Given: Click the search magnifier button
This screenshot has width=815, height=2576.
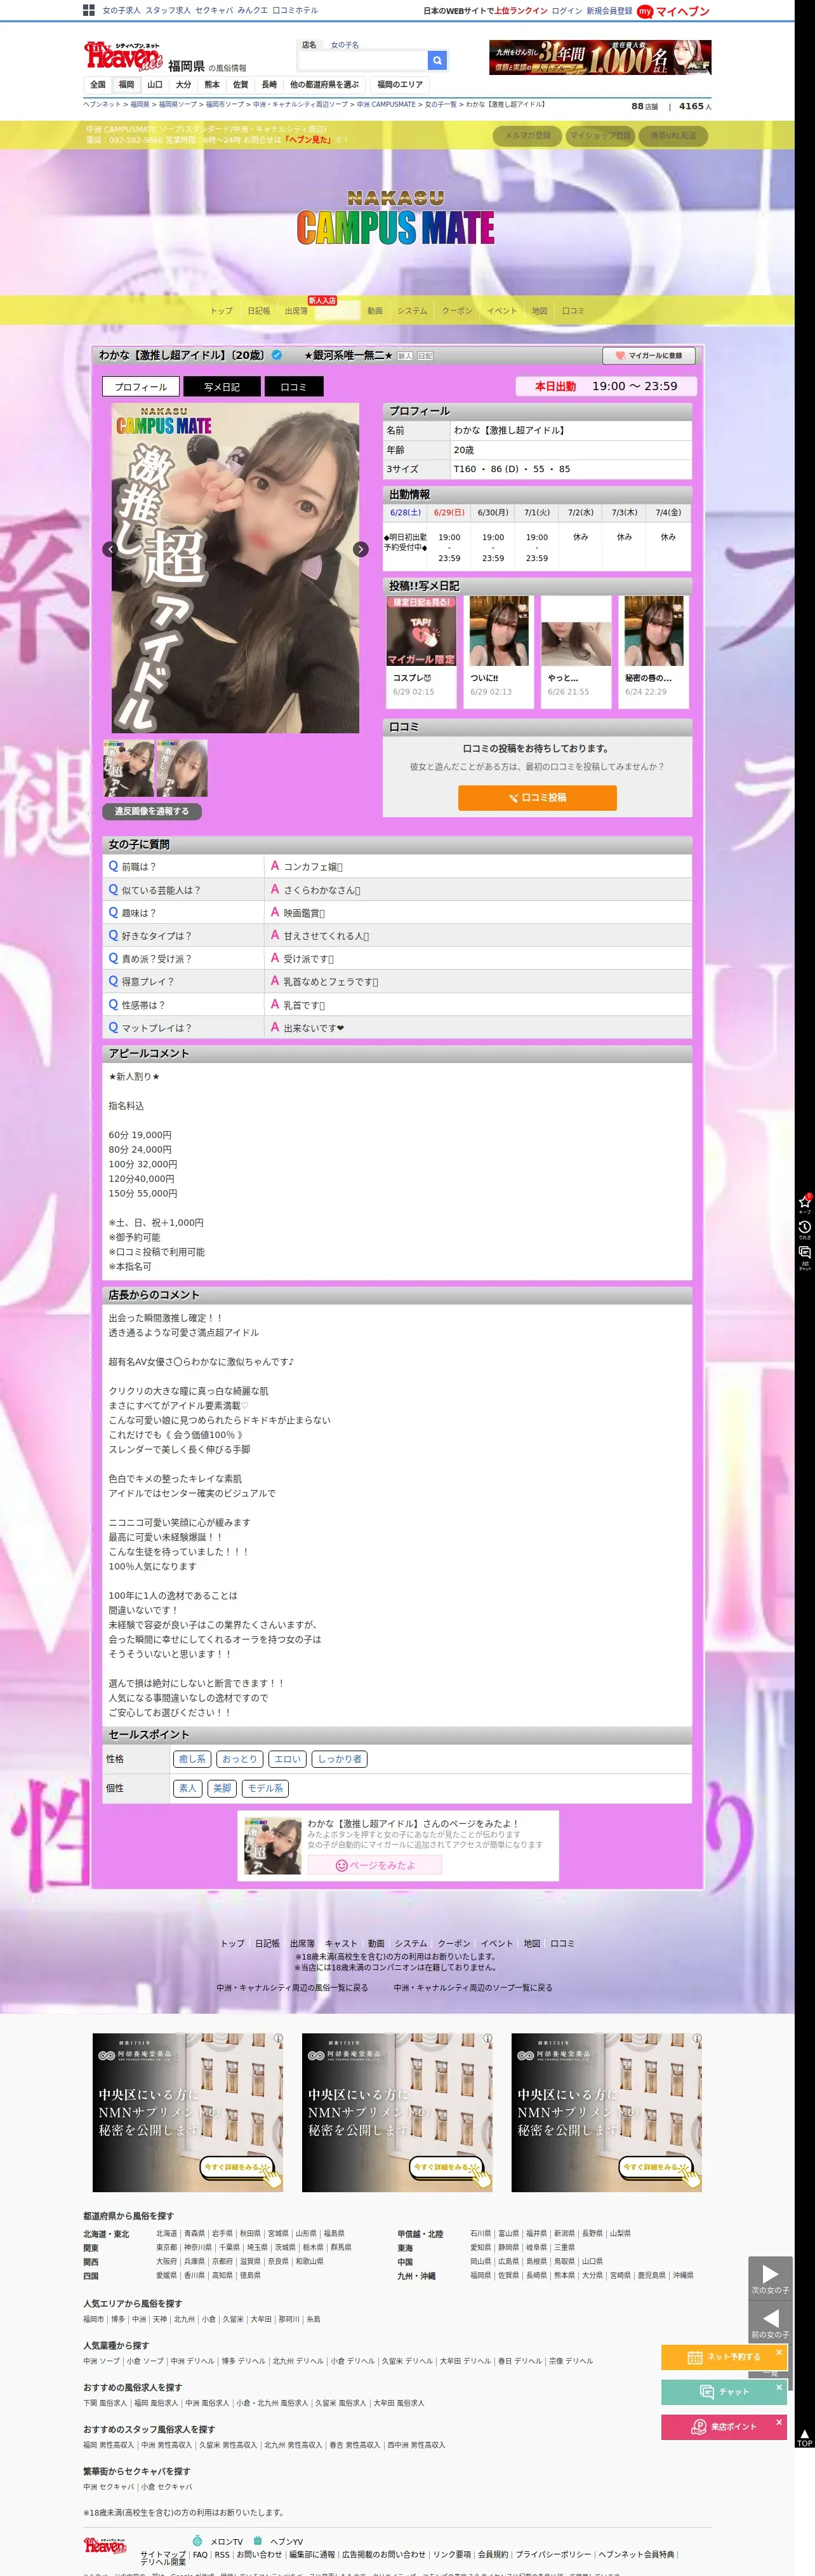Looking at the screenshot, I should tap(437, 60).
